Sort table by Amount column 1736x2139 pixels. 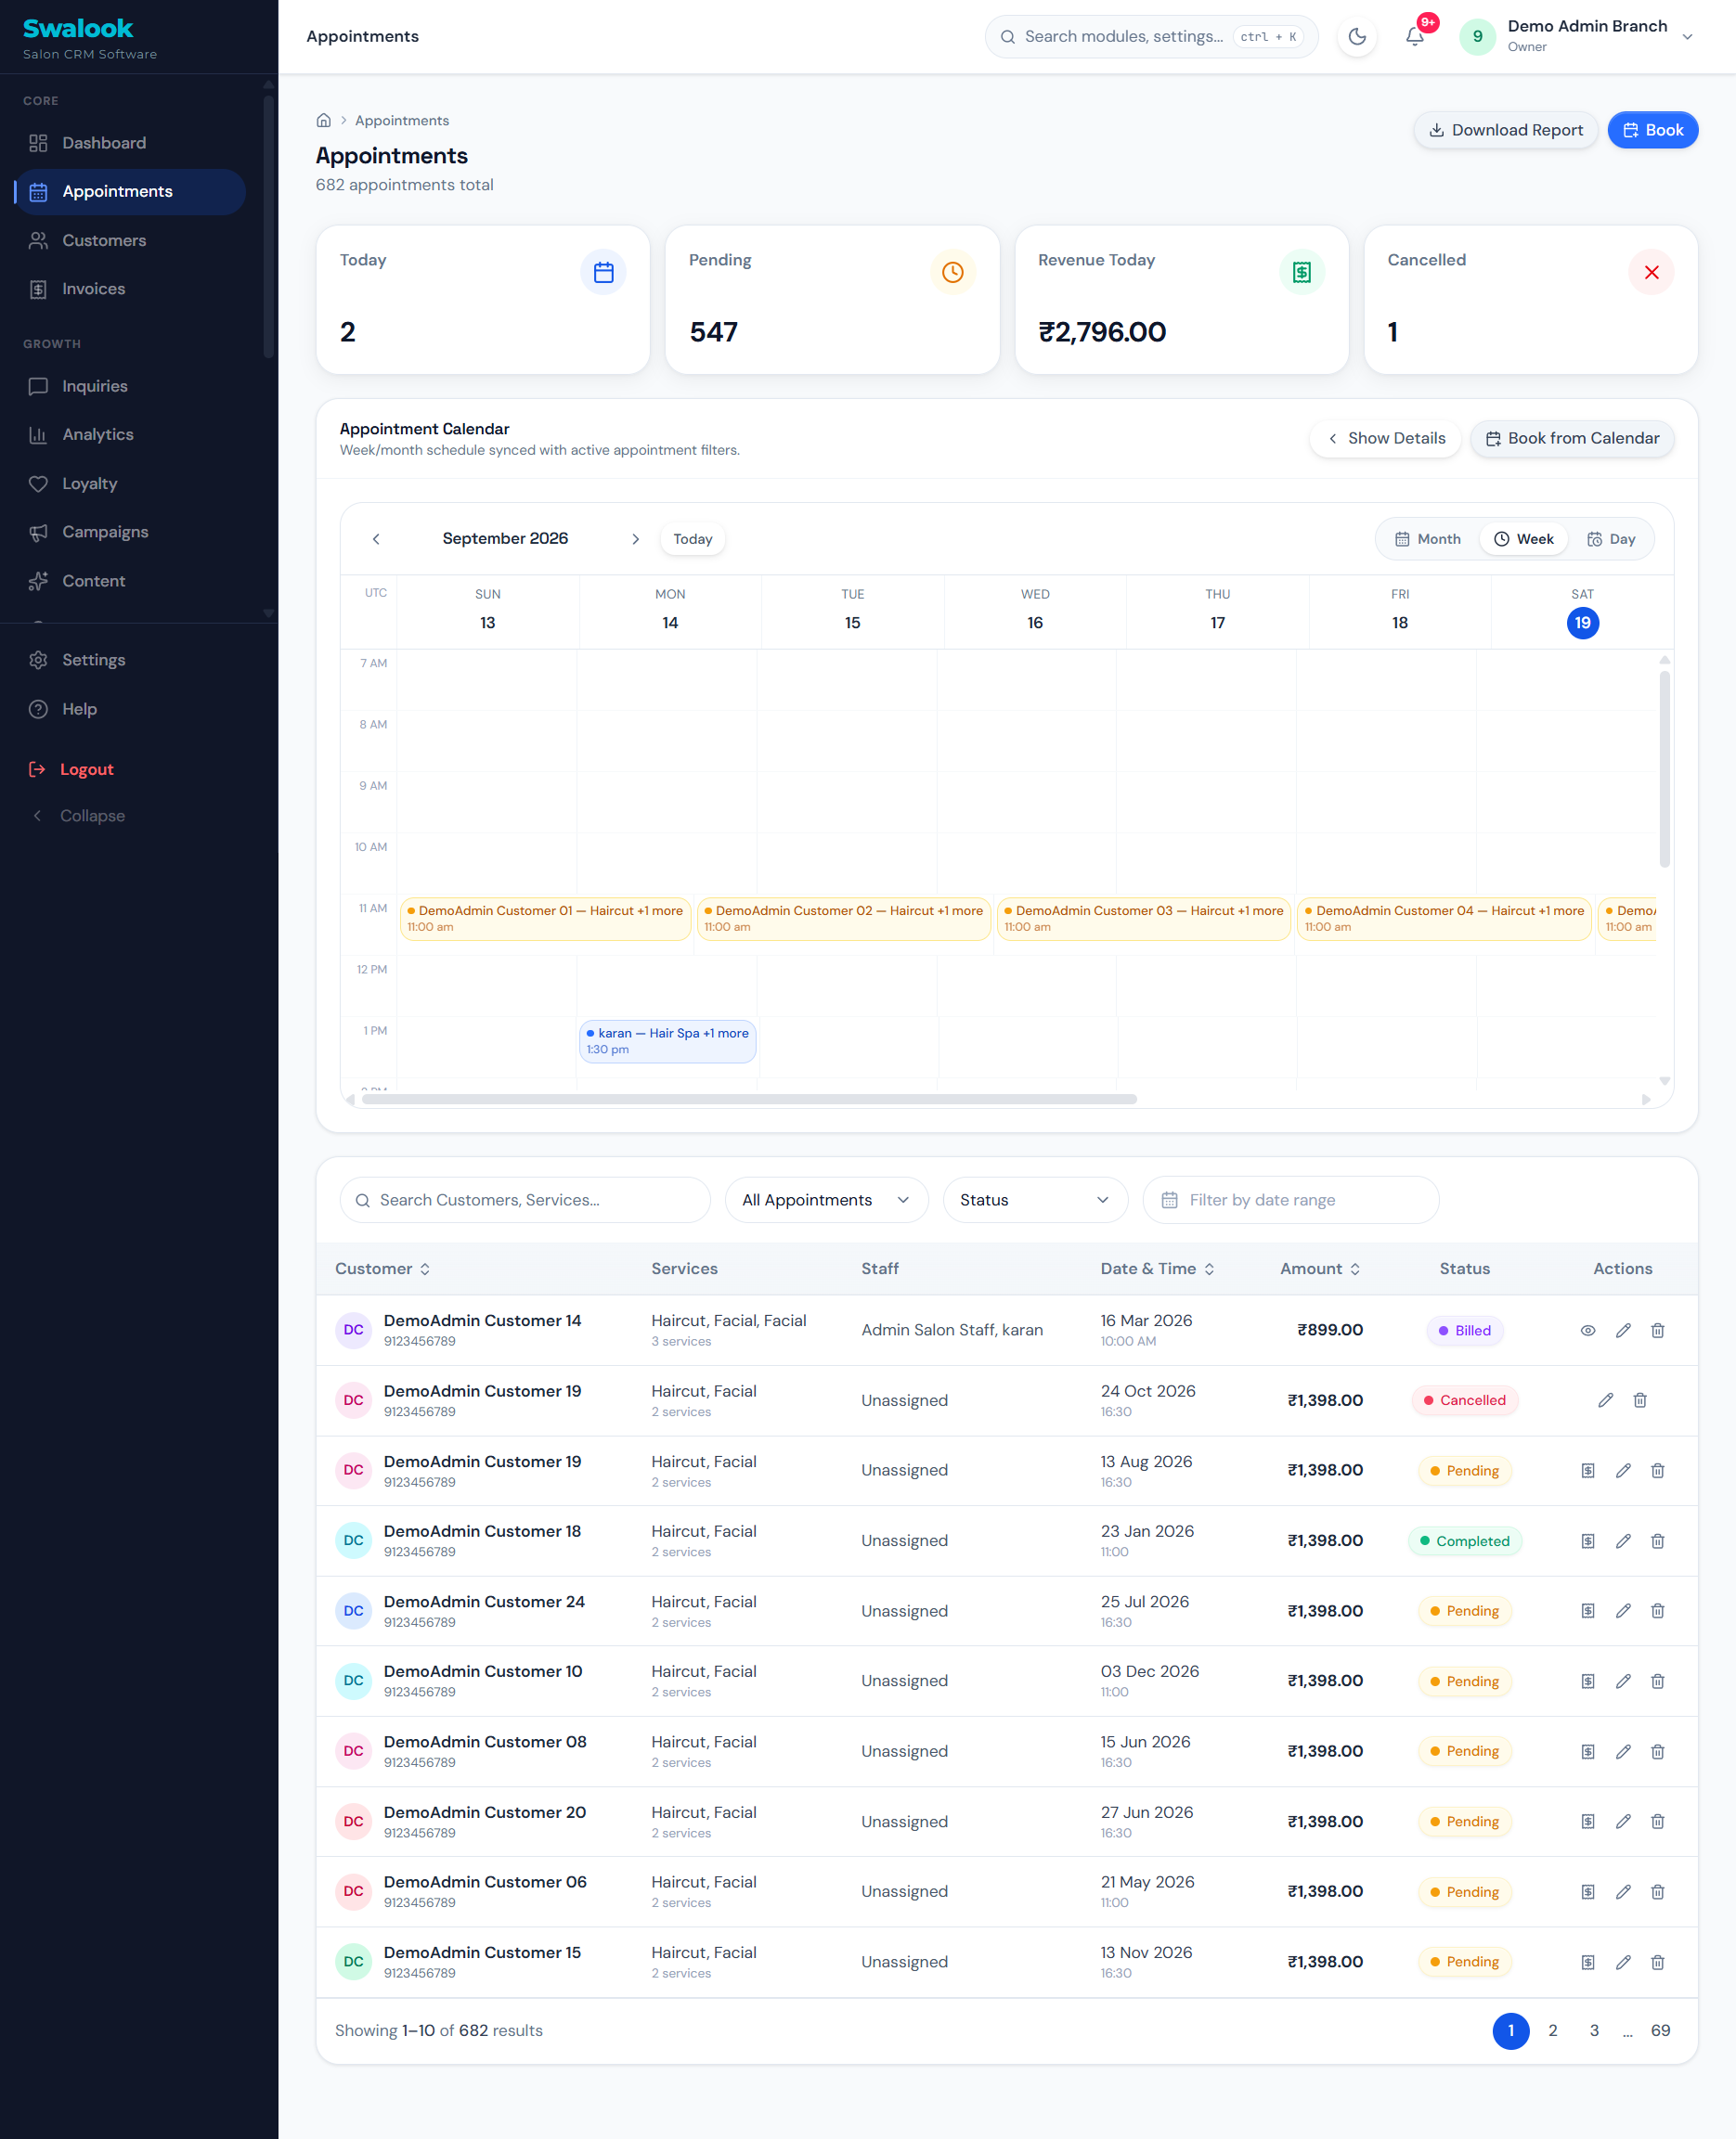(1320, 1269)
